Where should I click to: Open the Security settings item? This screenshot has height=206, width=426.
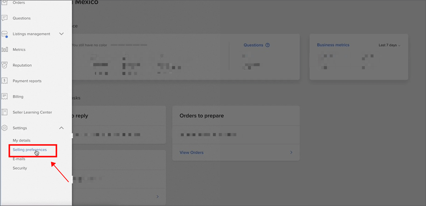click(x=20, y=168)
